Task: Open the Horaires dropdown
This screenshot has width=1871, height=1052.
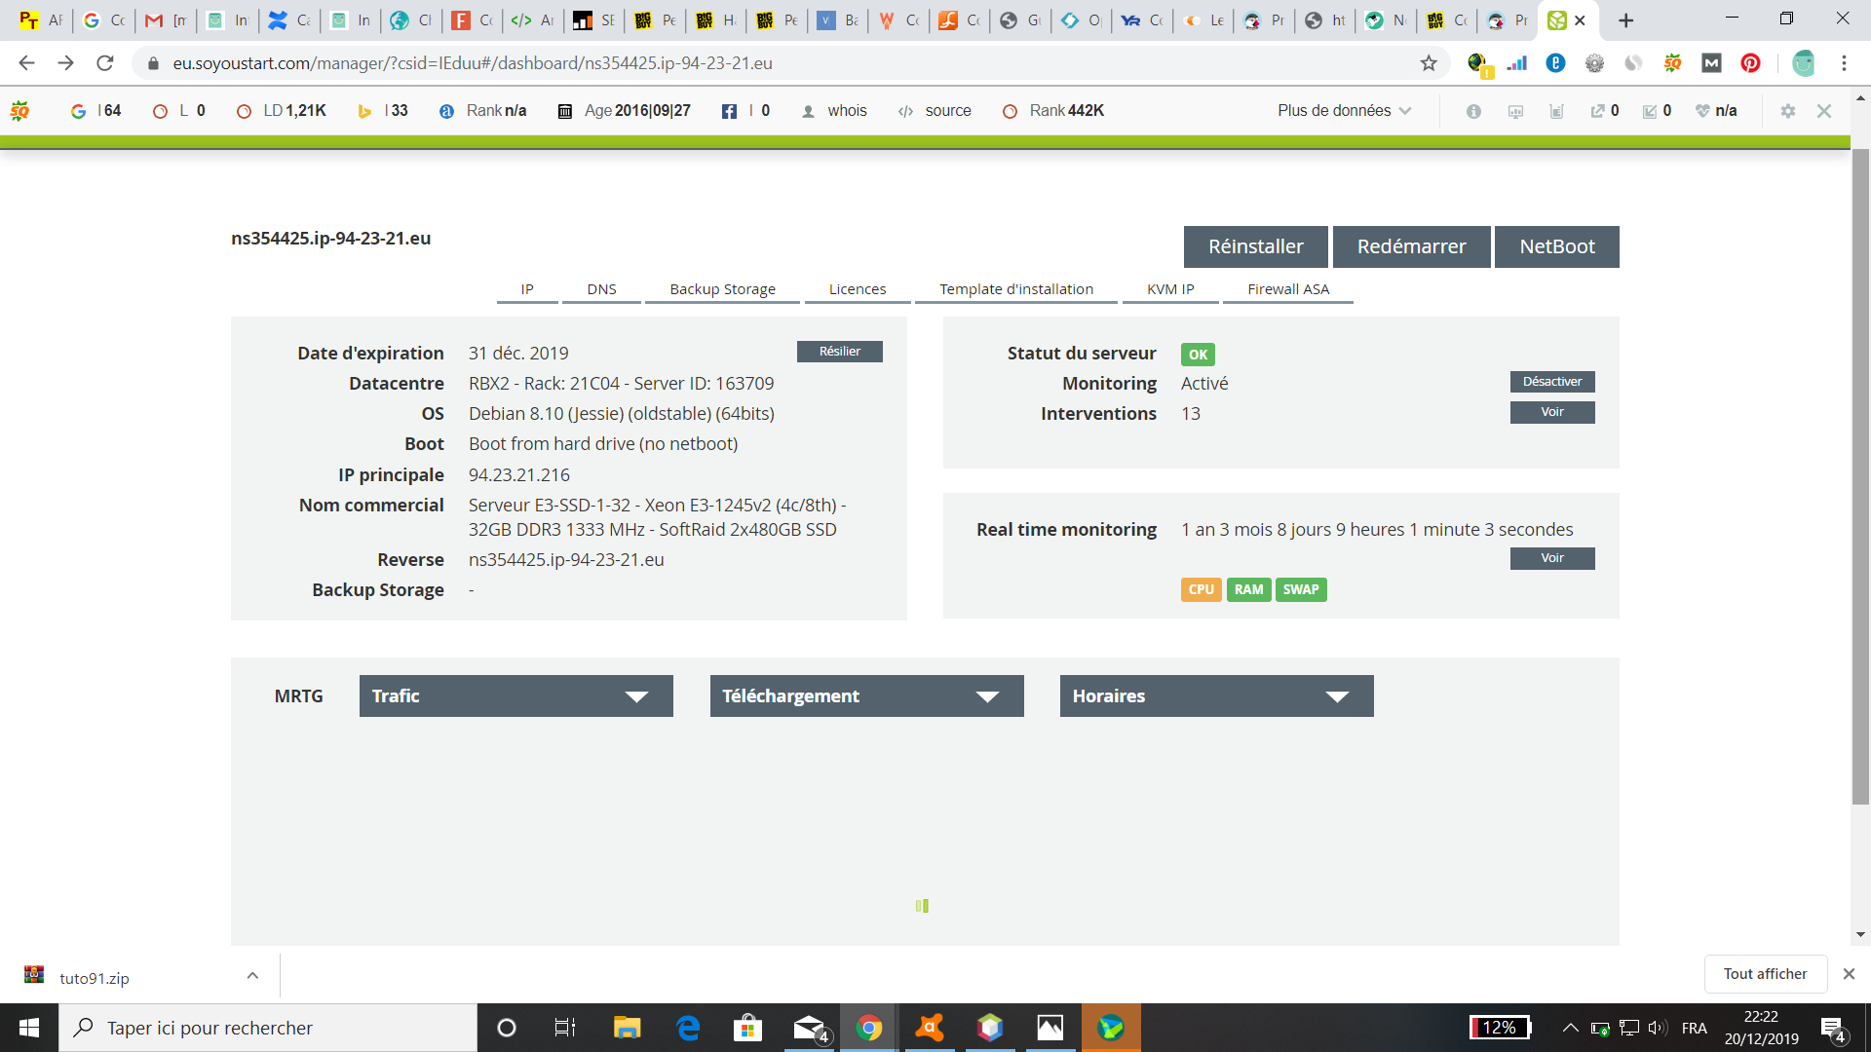Action: [x=1216, y=696]
